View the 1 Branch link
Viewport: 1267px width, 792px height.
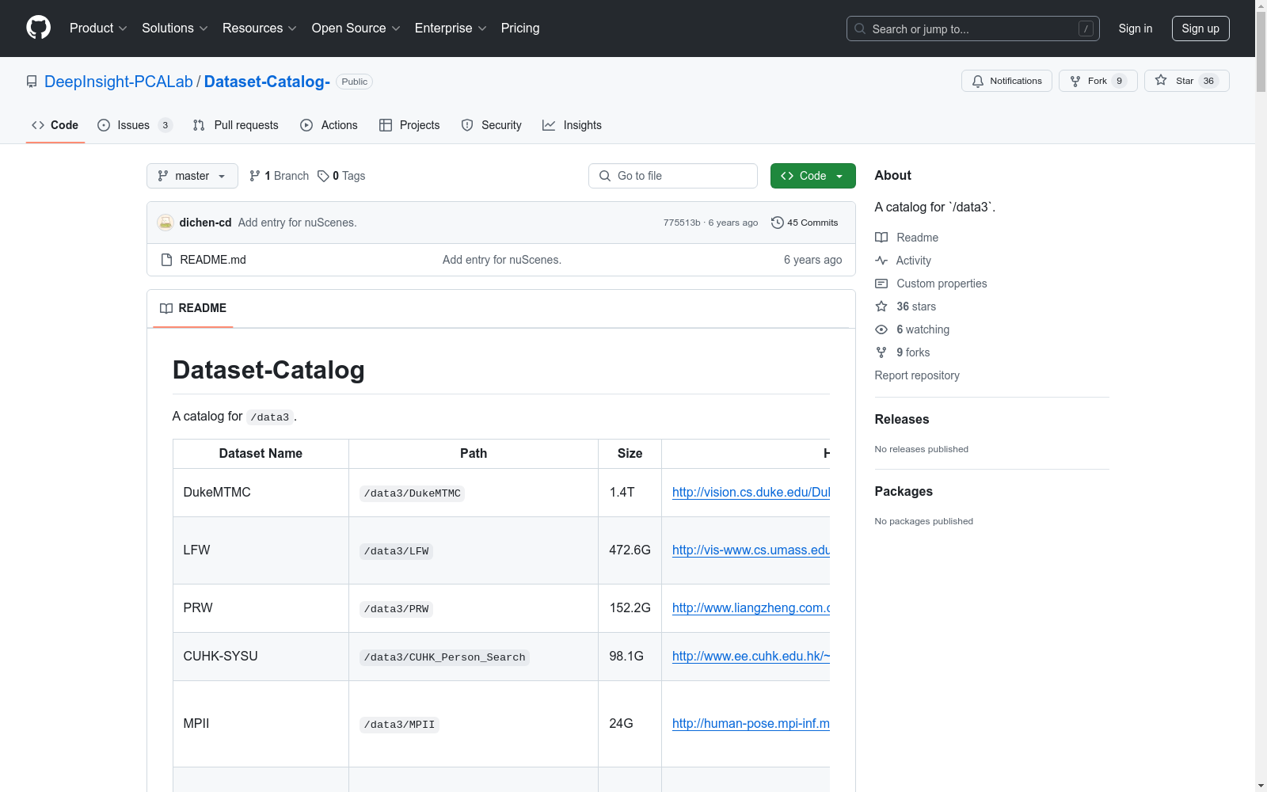coord(279,176)
